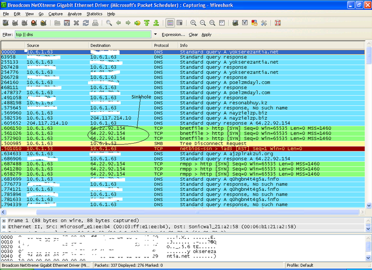Click the Profile: Default status entry
Image resolution: width=372 pixels, height=270 pixels.
tap(300, 265)
